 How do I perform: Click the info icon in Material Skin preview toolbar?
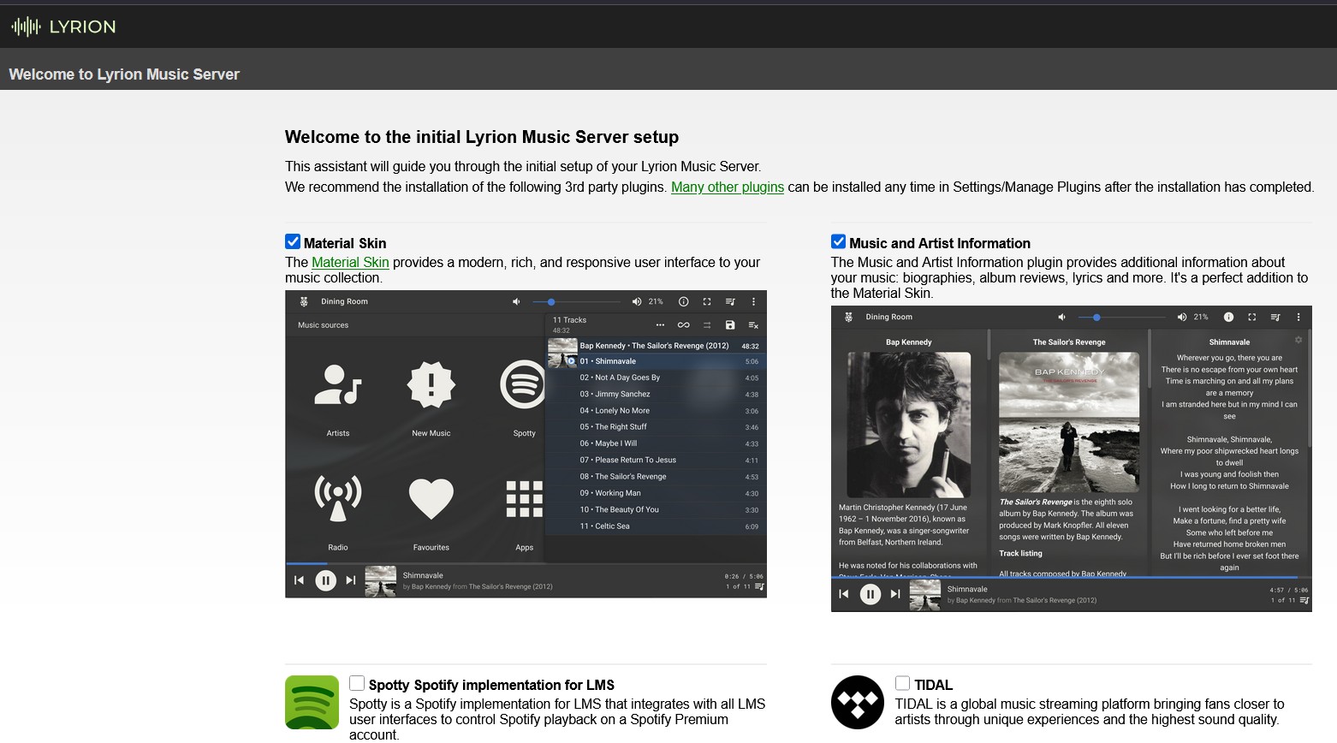[683, 301]
